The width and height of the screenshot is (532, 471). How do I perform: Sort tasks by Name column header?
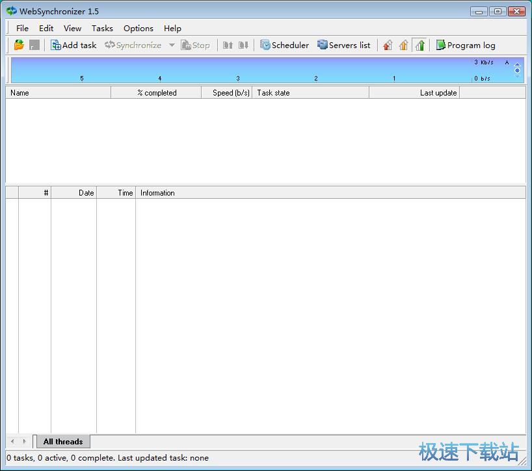coord(58,93)
